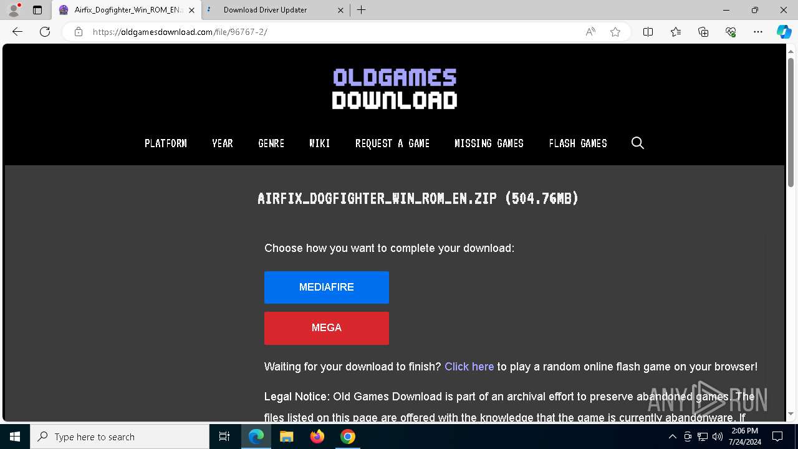Open the Favorites list icon
798x449 pixels.
click(676, 32)
